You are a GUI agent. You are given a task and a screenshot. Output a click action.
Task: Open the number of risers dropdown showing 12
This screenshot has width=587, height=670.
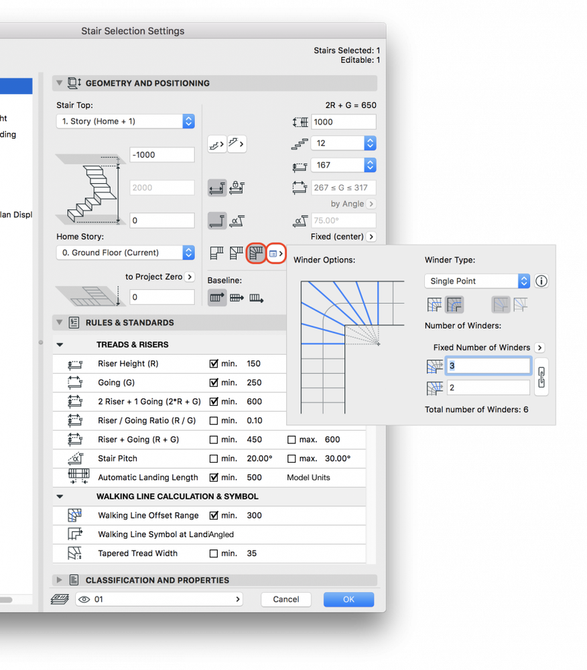(344, 143)
